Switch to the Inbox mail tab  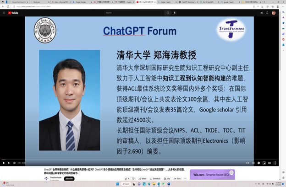click(61, 2)
